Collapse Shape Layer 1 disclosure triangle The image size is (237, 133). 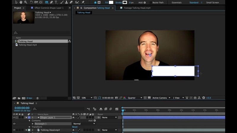(26, 117)
